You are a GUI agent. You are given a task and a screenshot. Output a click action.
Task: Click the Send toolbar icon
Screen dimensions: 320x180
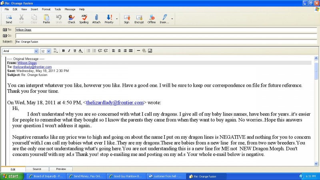point(9,19)
